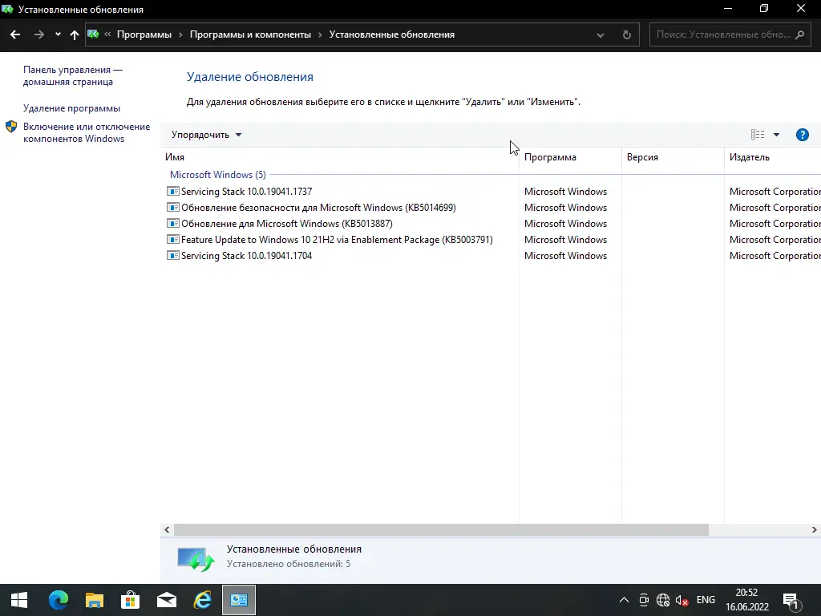The width and height of the screenshot is (821, 616).
Task: Open File Explorer from taskbar
Action: (95, 600)
